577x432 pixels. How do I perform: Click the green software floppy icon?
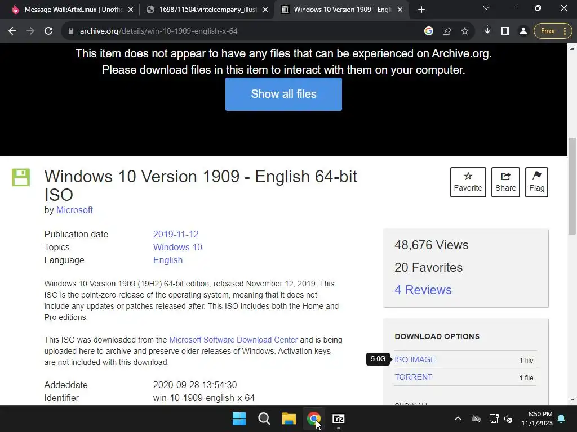pos(21,177)
